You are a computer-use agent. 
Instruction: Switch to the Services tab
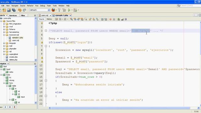pos(13,15)
